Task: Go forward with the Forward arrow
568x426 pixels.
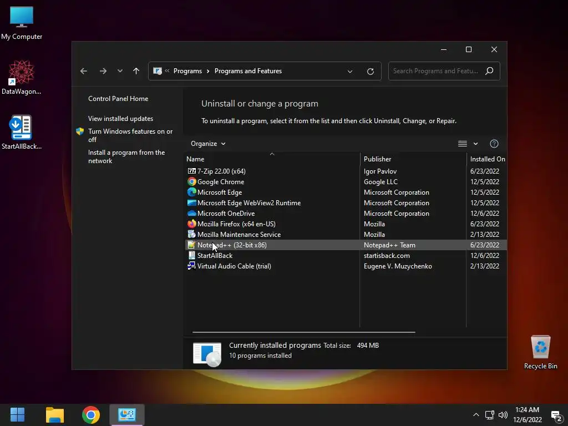Action: point(103,71)
